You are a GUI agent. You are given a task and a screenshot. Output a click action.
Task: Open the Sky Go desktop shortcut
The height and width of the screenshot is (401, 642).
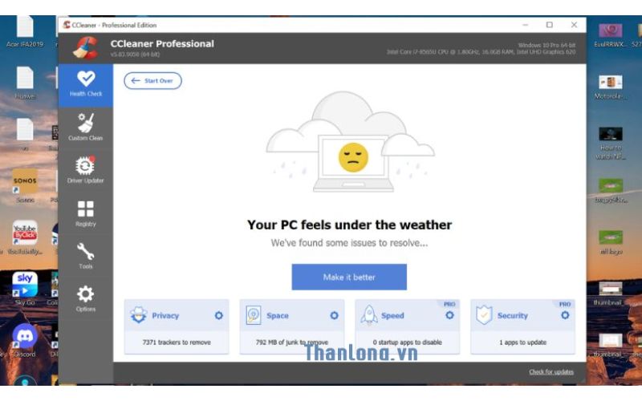click(25, 286)
